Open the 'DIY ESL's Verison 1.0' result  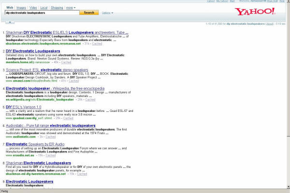[25, 107]
